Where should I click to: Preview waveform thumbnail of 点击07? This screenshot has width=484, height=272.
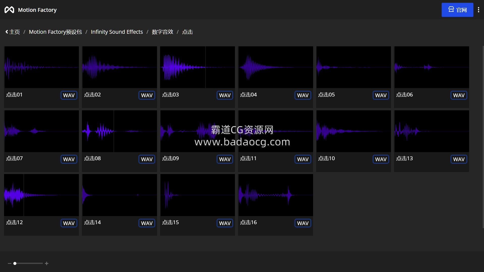point(41,131)
